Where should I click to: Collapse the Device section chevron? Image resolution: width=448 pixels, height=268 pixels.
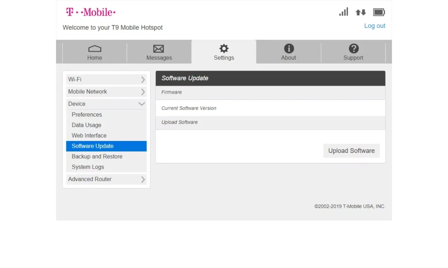(142, 104)
